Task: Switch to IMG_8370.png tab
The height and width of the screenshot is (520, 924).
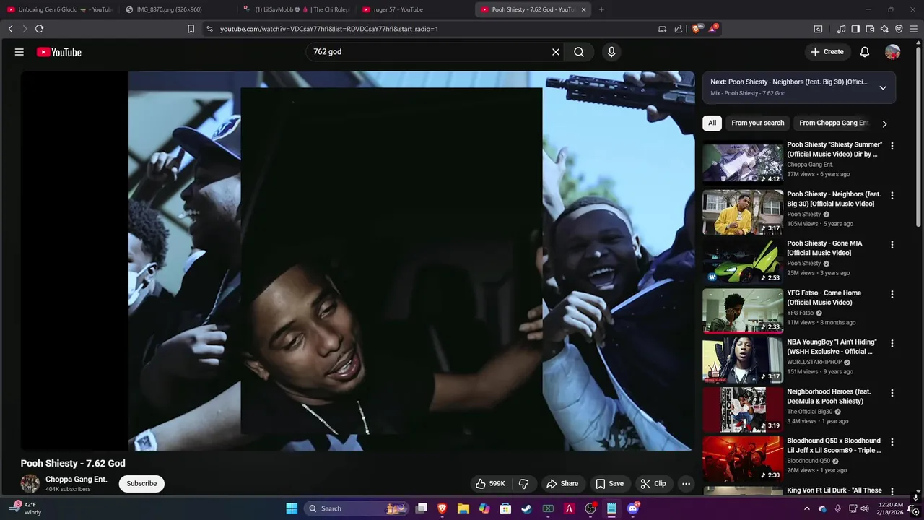Action: coord(178,9)
